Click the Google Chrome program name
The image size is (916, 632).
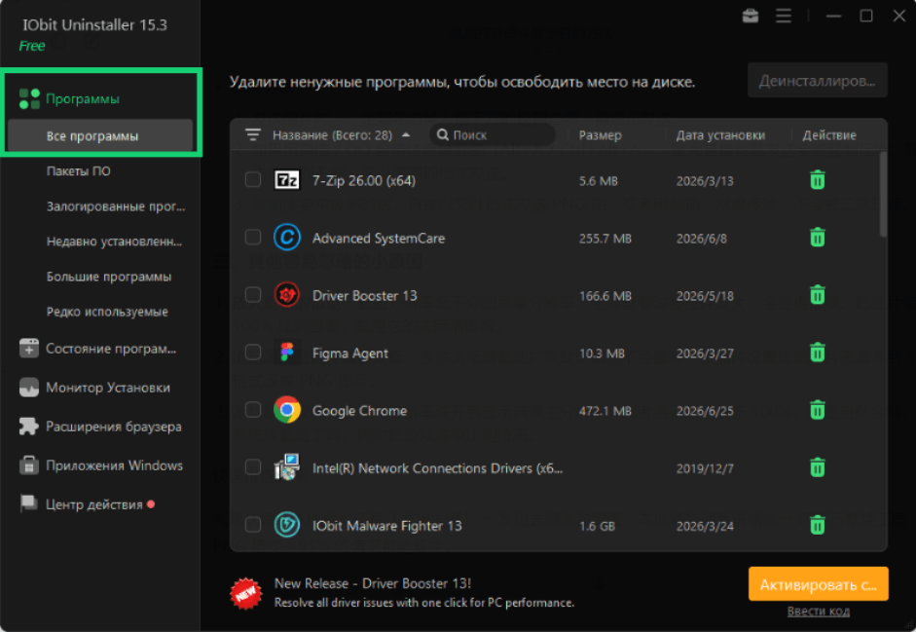(359, 410)
